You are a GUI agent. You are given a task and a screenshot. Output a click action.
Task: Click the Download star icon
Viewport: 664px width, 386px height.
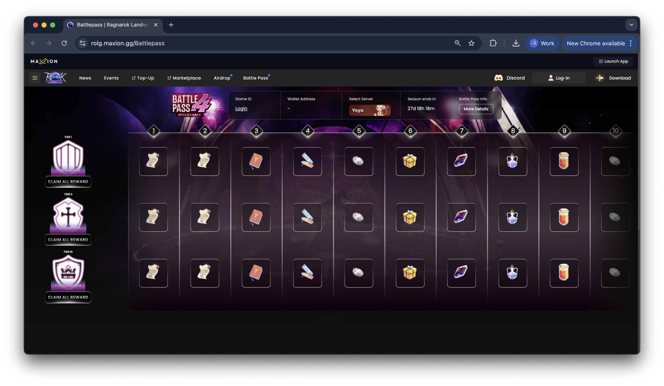pyautogui.click(x=600, y=78)
